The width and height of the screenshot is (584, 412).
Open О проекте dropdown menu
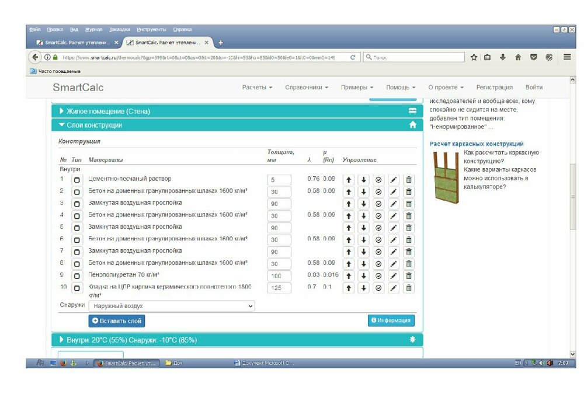pos(446,87)
